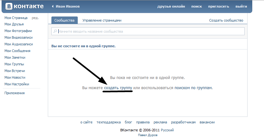264x138 pixels.
Task: Open реклама footer link
Action: [160, 122]
